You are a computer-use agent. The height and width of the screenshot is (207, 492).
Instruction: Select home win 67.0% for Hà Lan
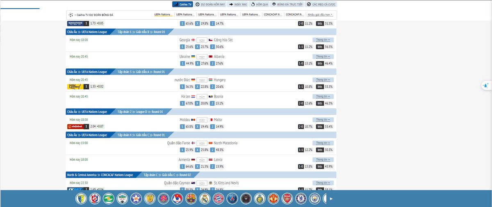(187, 103)
